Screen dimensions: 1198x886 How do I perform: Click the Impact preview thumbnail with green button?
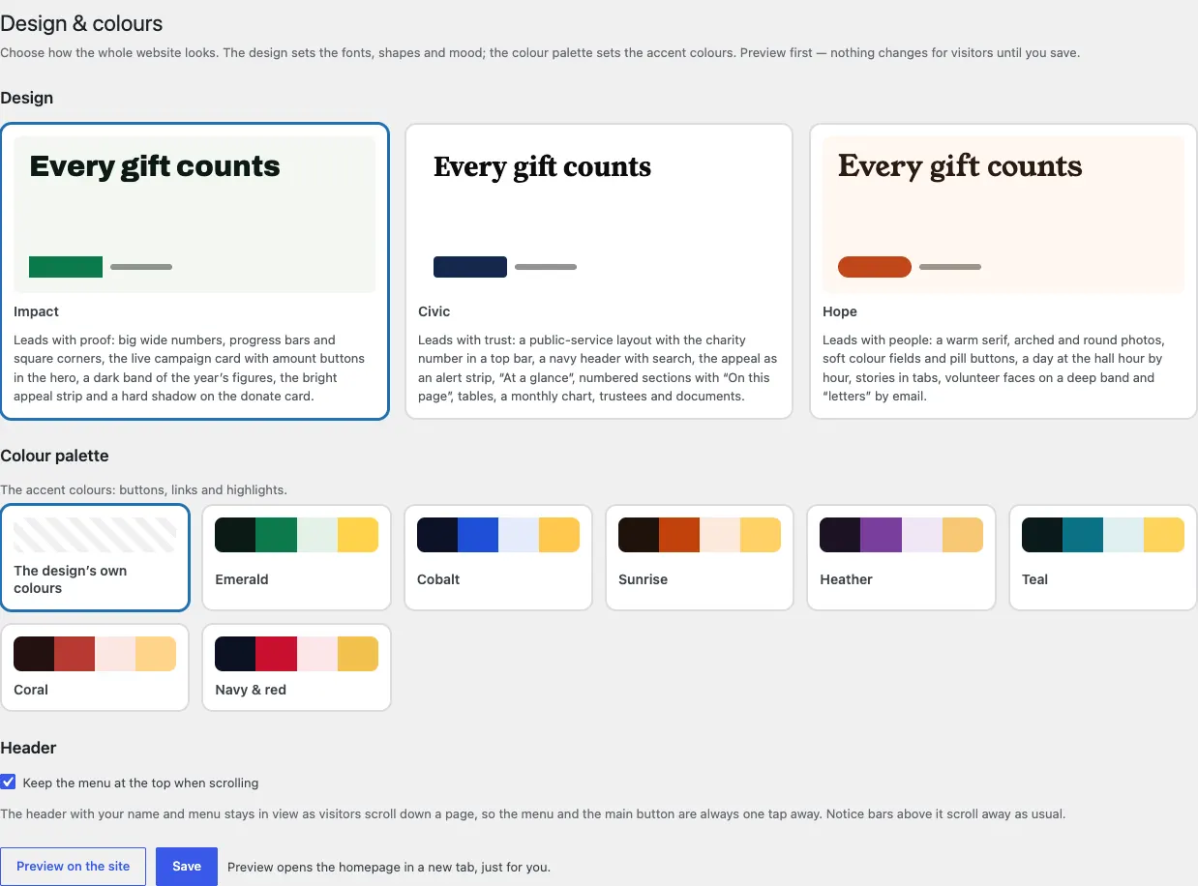click(195, 215)
